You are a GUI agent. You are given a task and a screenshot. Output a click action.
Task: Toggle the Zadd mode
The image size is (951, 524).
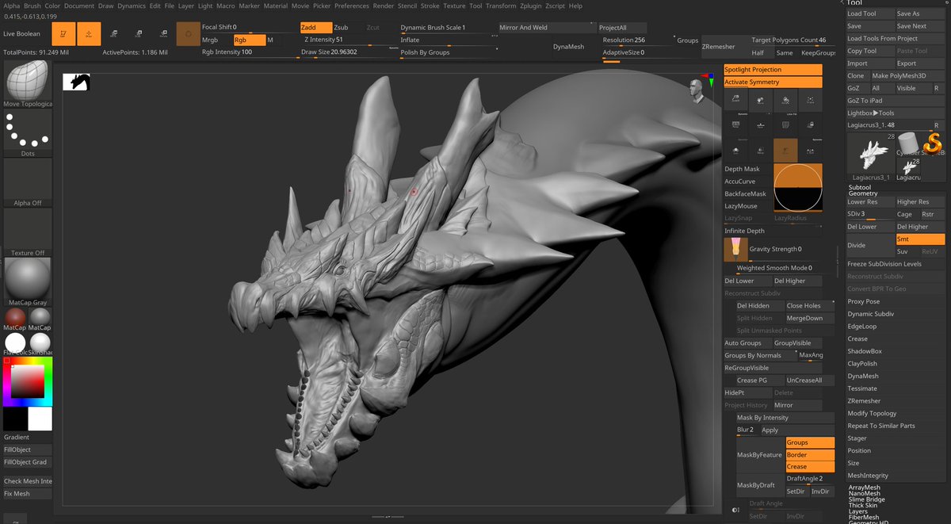pos(315,28)
